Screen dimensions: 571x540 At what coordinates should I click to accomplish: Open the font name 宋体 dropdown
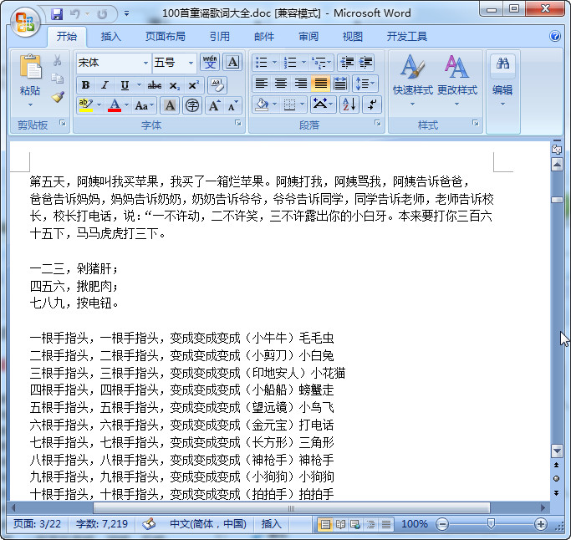point(145,63)
